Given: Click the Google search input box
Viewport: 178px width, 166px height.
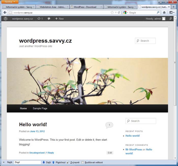Looking at the screenshot, I should [142, 13].
